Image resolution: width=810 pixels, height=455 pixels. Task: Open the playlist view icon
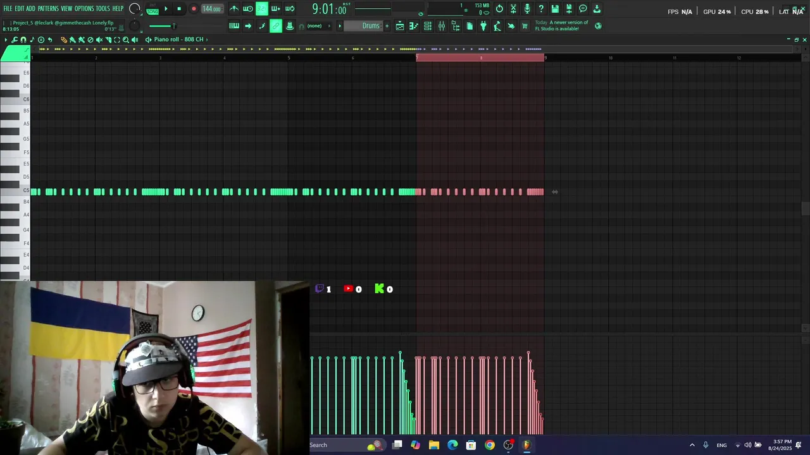(400, 26)
